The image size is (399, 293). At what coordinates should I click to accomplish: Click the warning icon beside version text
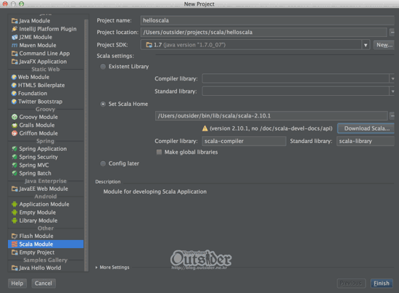[205, 128]
